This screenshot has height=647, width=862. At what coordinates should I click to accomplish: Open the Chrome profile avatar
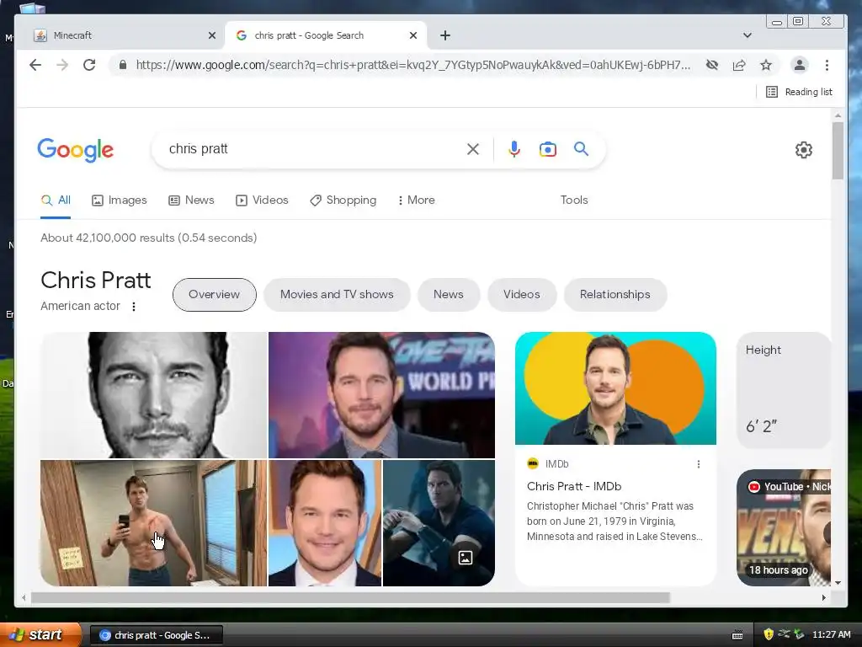800,65
